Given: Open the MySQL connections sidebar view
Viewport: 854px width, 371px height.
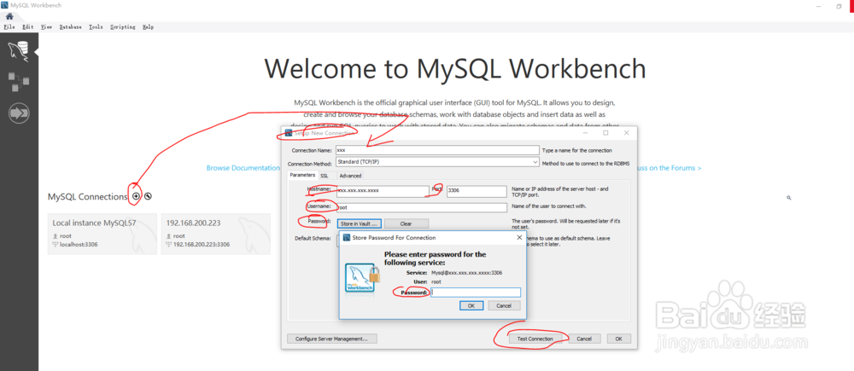Looking at the screenshot, I should [19, 52].
